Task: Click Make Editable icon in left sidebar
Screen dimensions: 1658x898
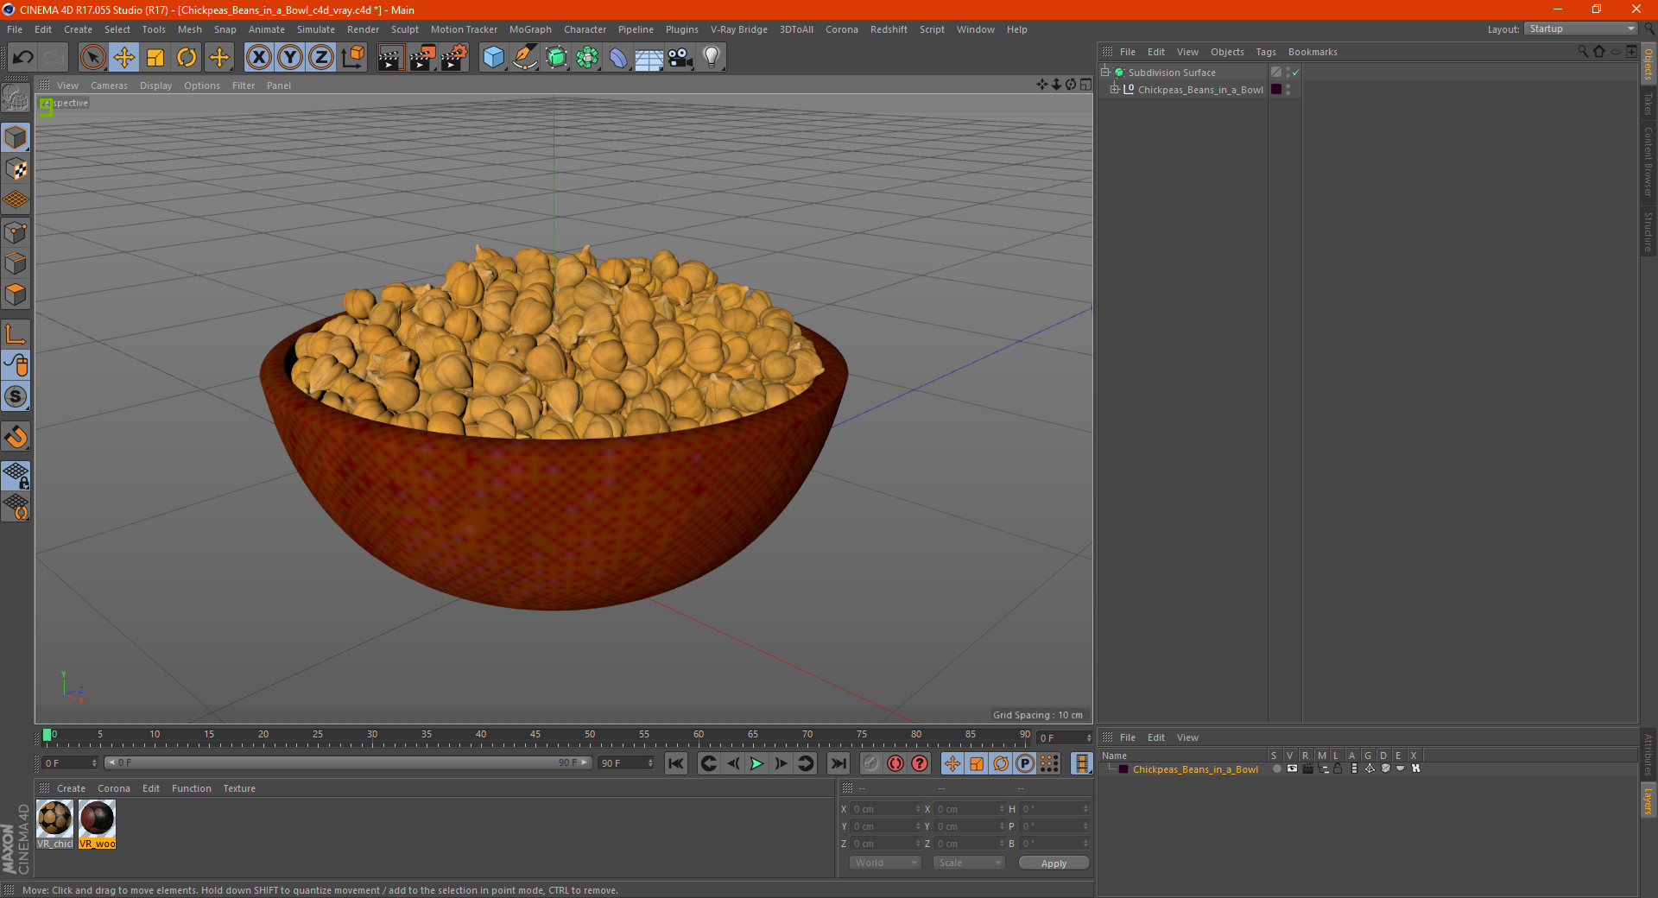Action: click(x=16, y=98)
